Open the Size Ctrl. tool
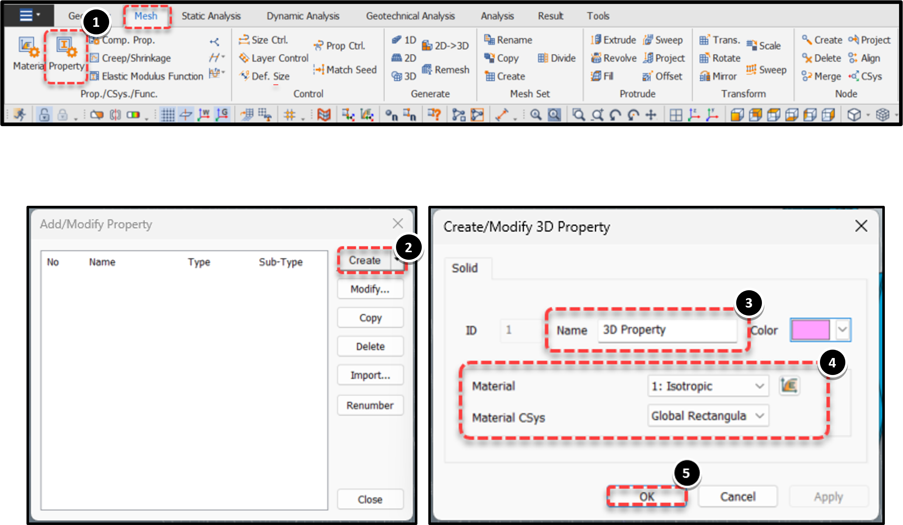The width and height of the screenshot is (903, 525). (x=264, y=40)
